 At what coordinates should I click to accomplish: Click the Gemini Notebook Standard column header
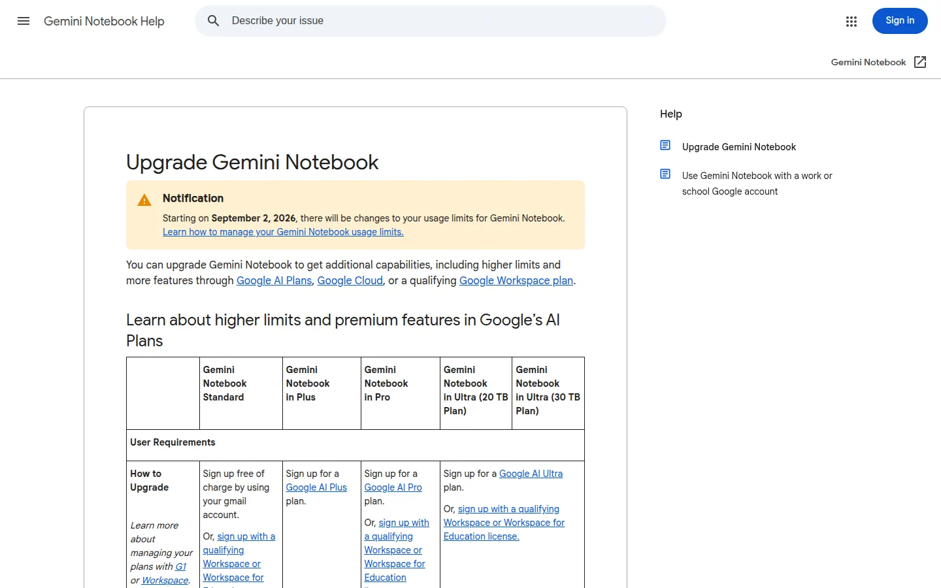click(240, 393)
